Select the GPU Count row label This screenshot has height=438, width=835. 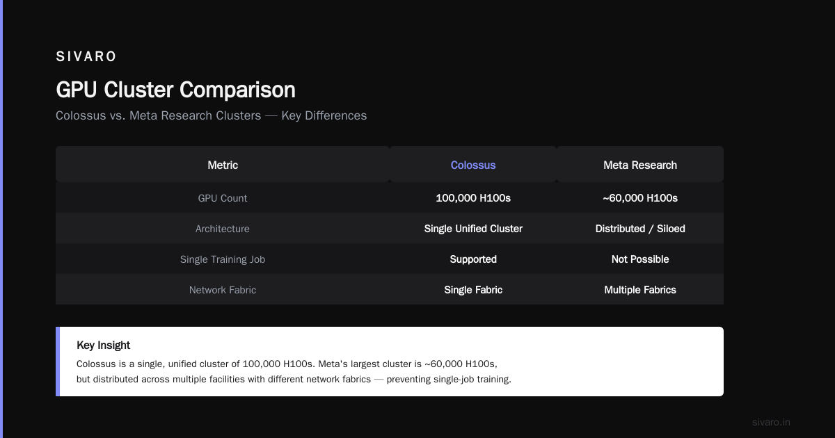tap(223, 198)
